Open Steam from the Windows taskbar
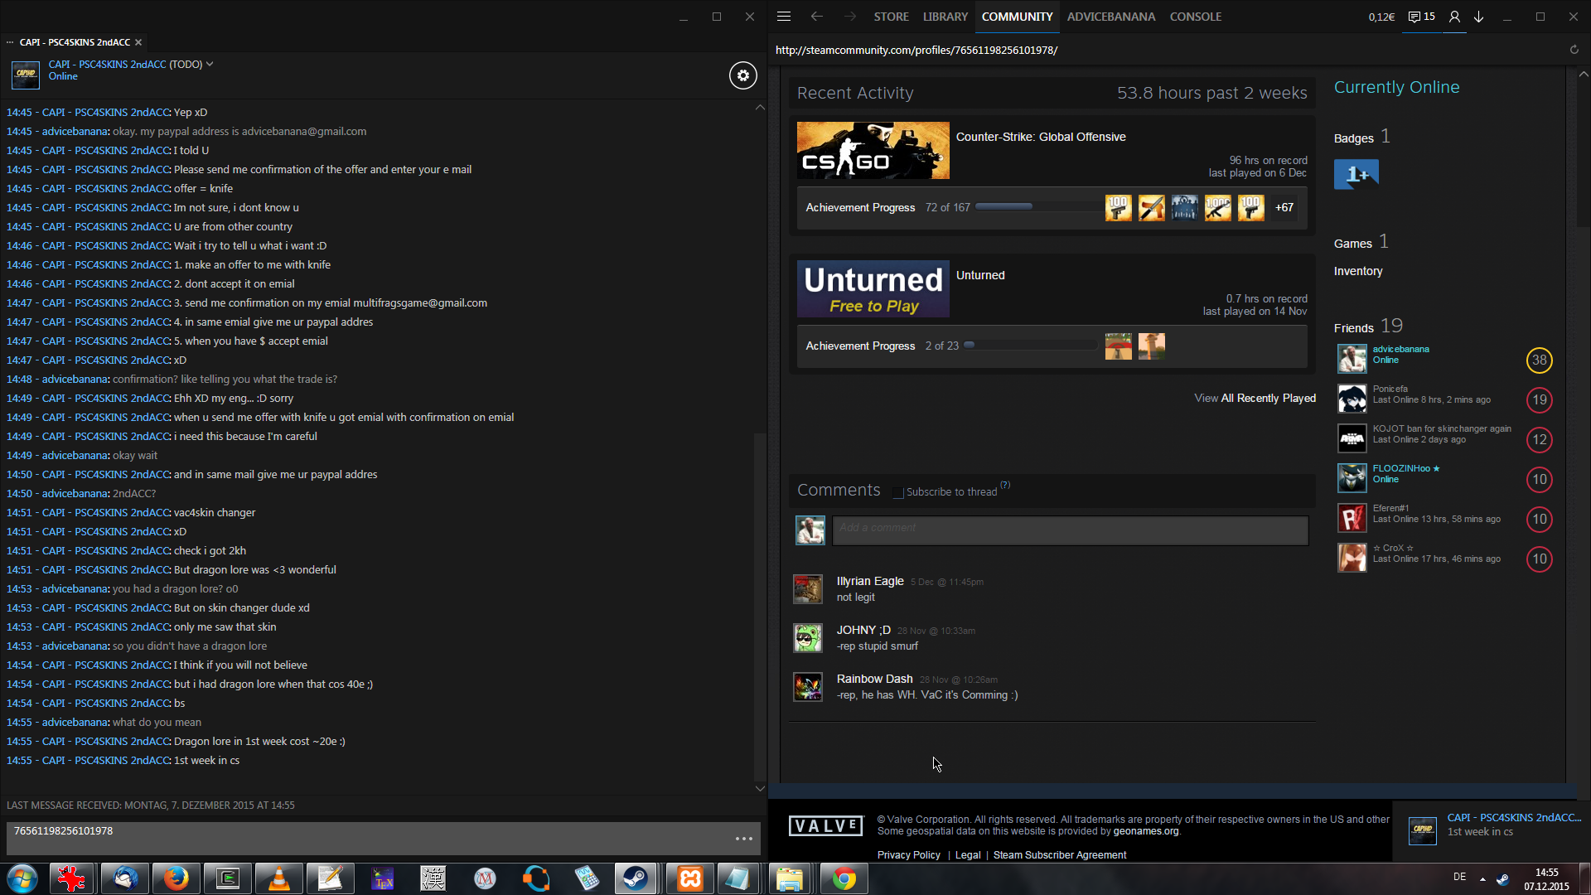Image resolution: width=1591 pixels, height=895 pixels. 636,878
